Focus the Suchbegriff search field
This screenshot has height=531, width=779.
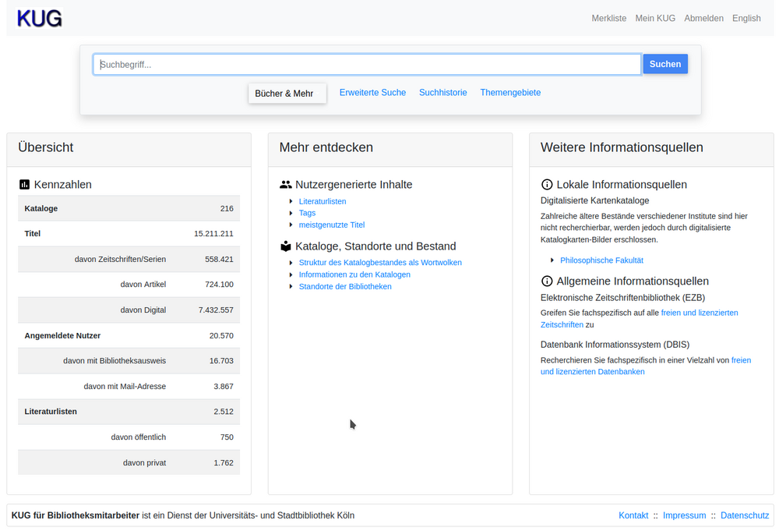[x=366, y=65]
